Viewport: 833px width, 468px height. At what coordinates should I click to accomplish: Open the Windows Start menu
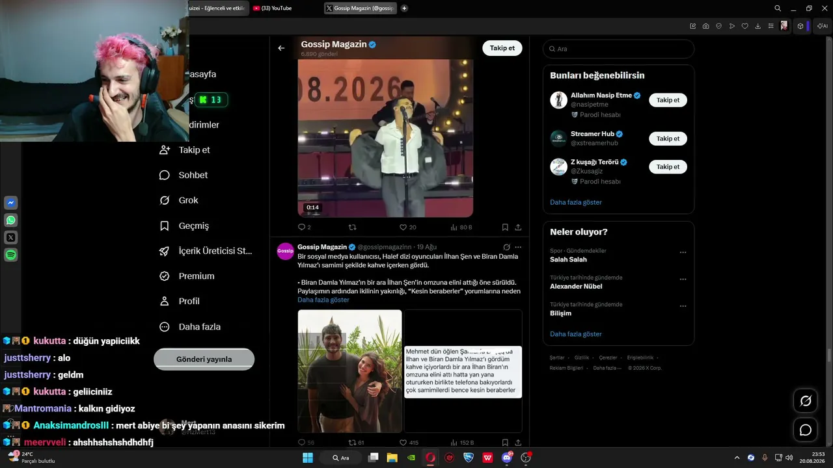click(x=308, y=458)
